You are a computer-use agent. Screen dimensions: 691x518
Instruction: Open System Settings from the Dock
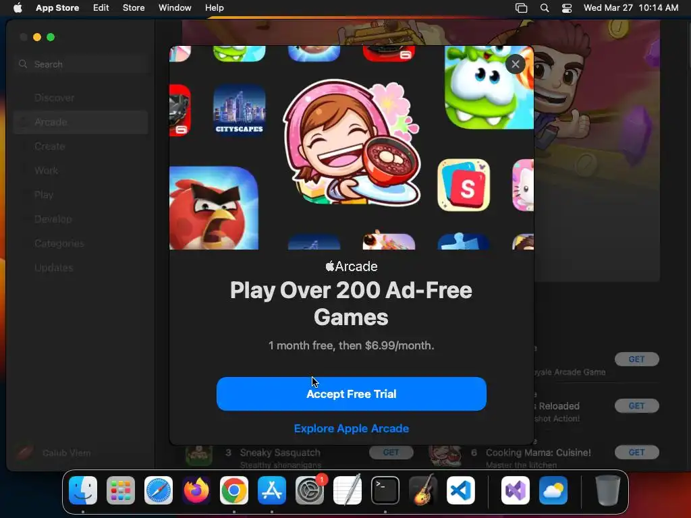pos(309,490)
